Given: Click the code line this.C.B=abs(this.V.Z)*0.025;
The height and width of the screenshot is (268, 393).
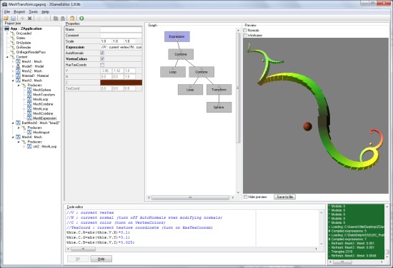Looking at the screenshot, I should [x=100, y=242].
